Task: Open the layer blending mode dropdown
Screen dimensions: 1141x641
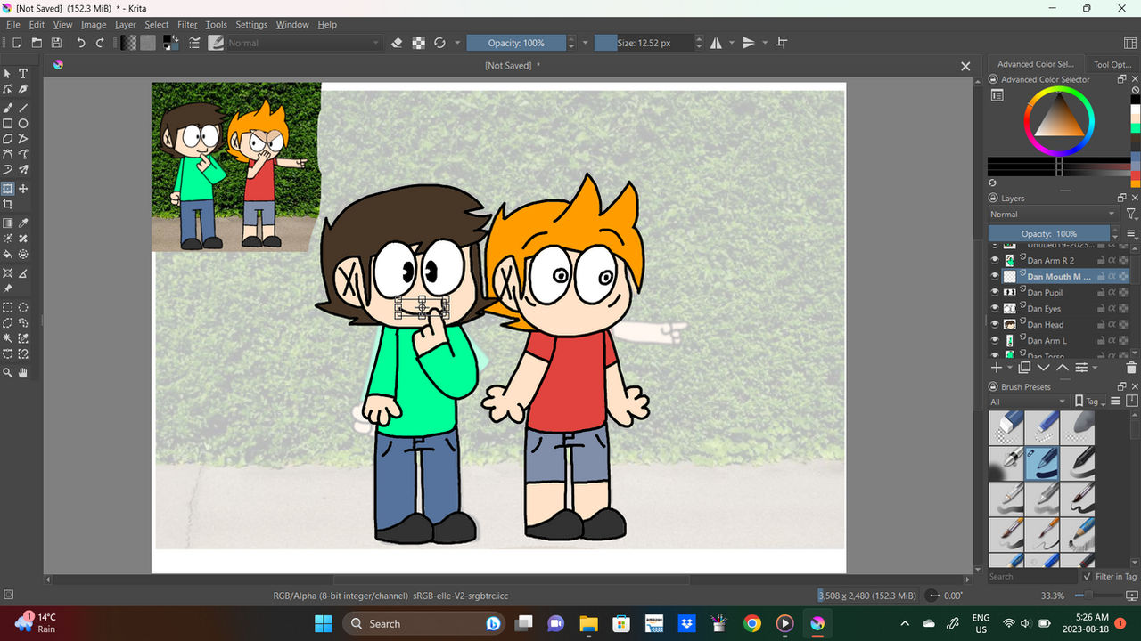Action: point(1053,215)
